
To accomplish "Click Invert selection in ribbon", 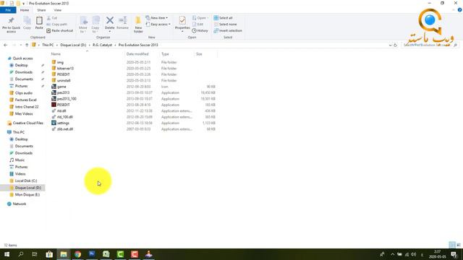I will (228, 30).
